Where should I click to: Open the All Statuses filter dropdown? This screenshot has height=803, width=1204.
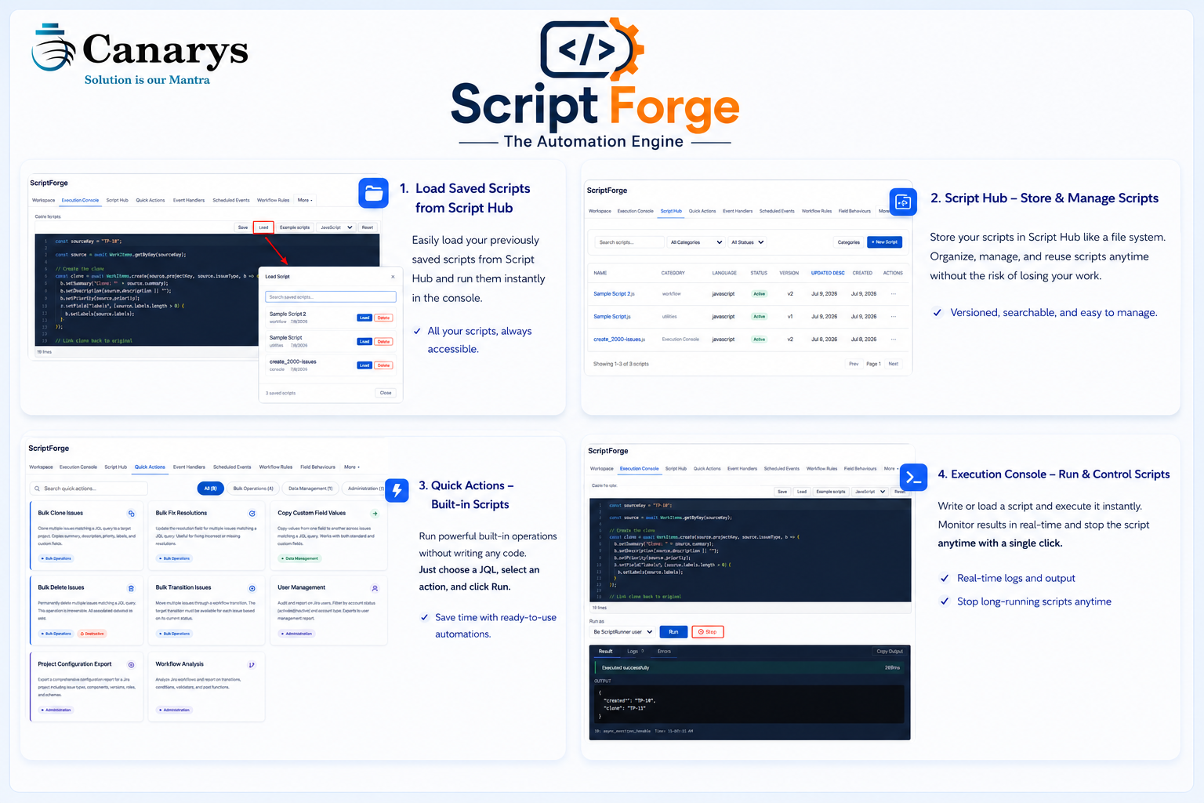click(747, 242)
